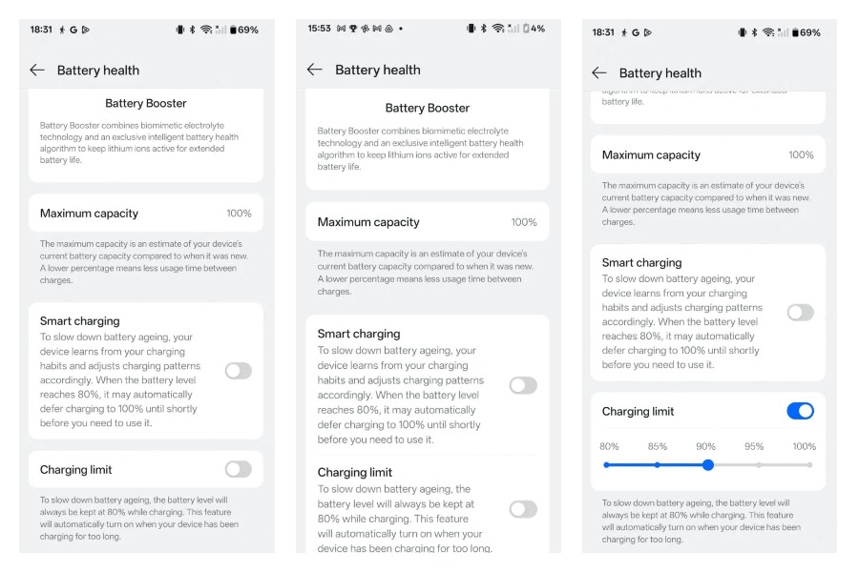Set charging limit slider to 80% point

click(x=607, y=465)
